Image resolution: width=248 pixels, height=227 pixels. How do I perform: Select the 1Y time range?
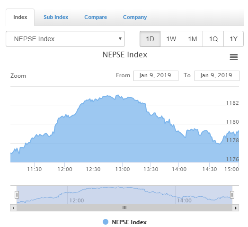click(x=234, y=39)
